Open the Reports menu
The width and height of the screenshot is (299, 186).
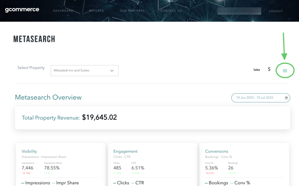point(96,11)
